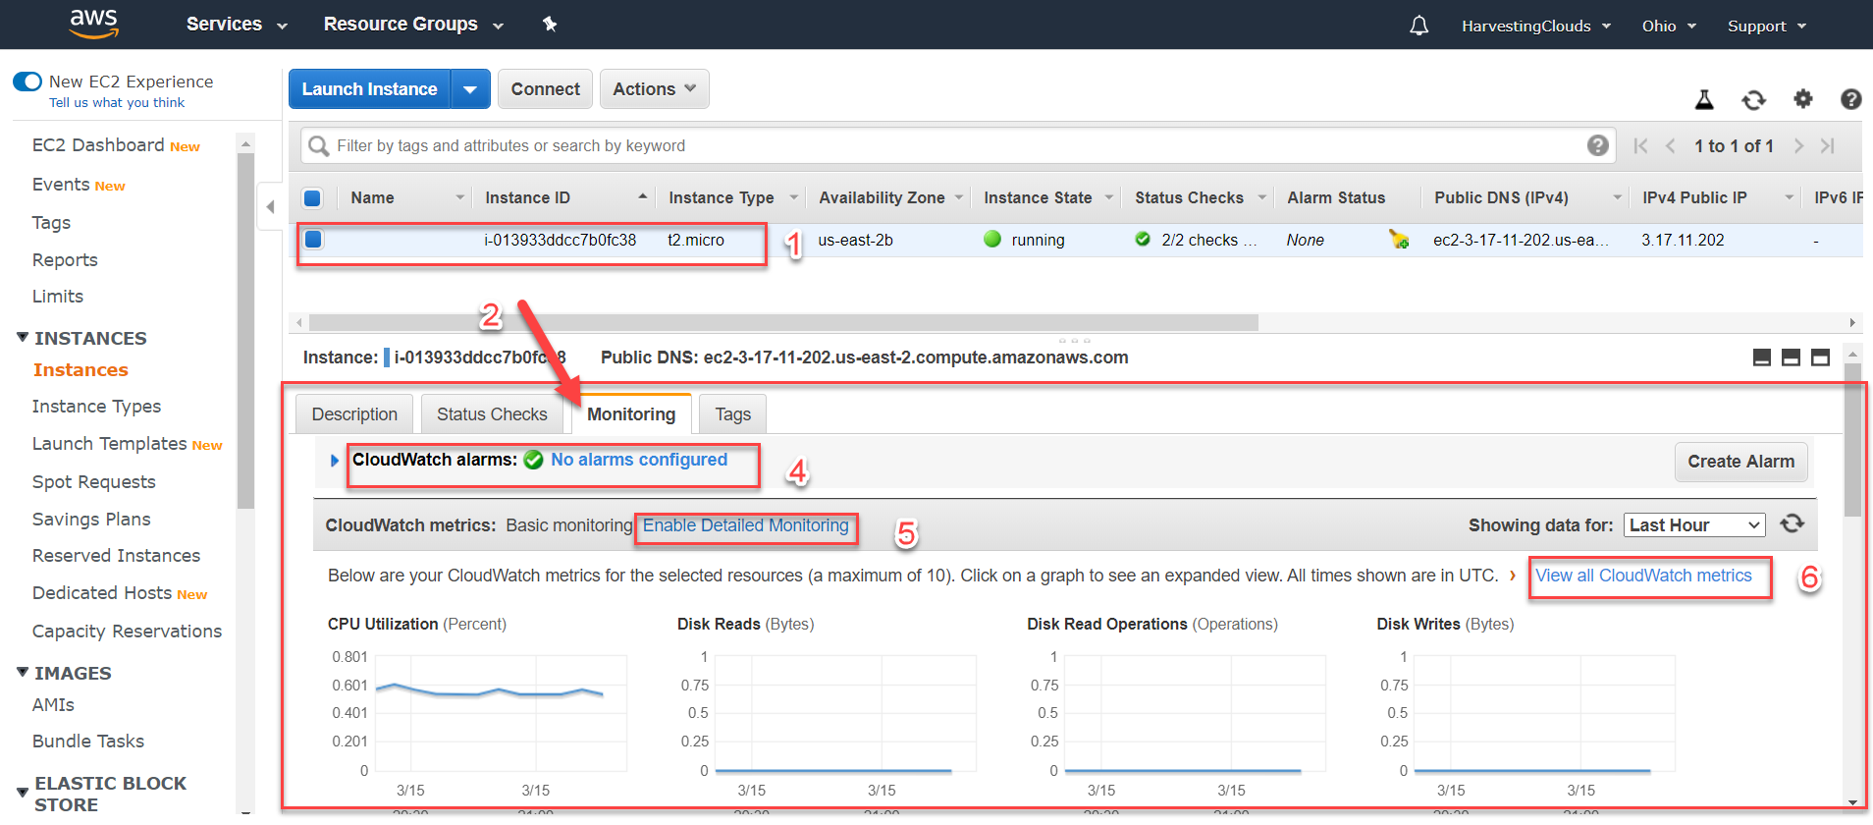This screenshot has width=1873, height=825.
Task: Refresh CloudWatch metrics data
Action: click(x=1793, y=523)
